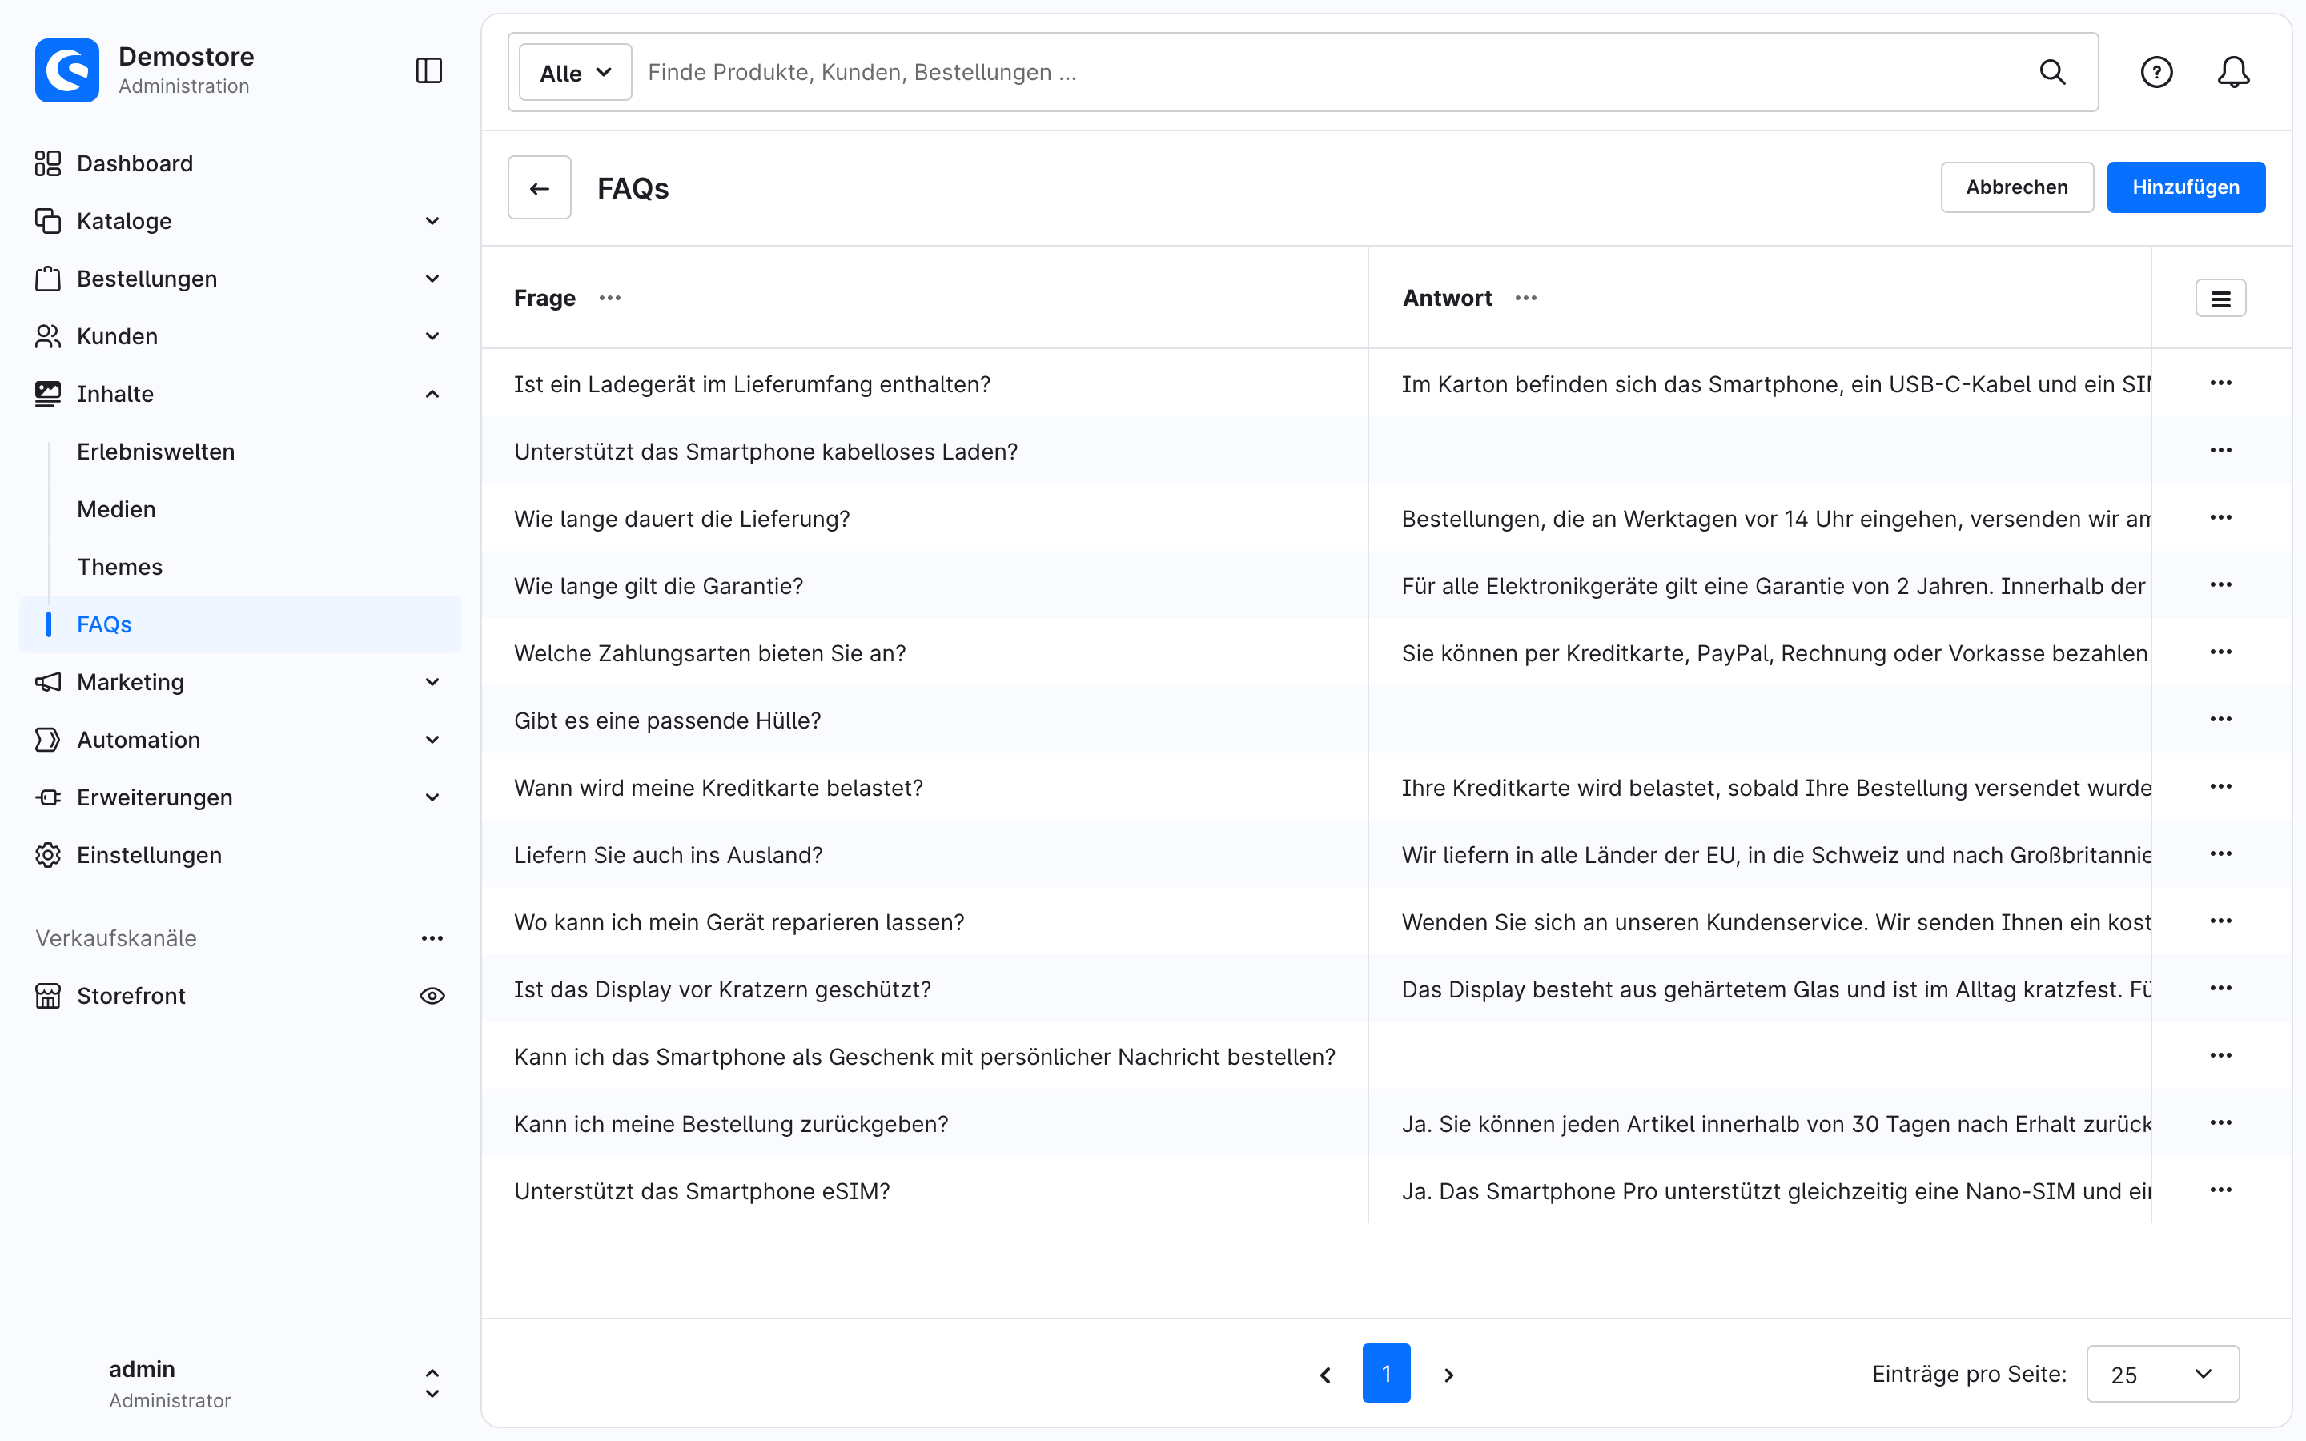Open the Antwort column options dots
The image size is (2306, 1441).
click(x=1525, y=299)
